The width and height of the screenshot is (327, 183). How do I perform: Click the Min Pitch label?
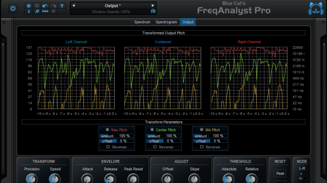[x=213, y=130]
